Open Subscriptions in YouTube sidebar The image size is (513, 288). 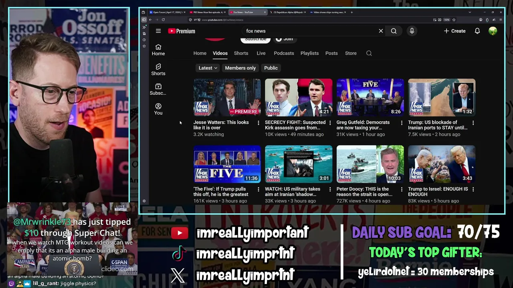tap(158, 89)
